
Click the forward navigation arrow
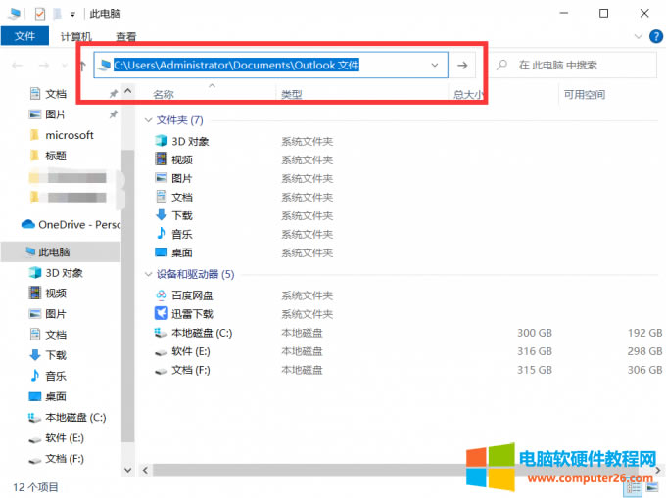tap(44, 66)
